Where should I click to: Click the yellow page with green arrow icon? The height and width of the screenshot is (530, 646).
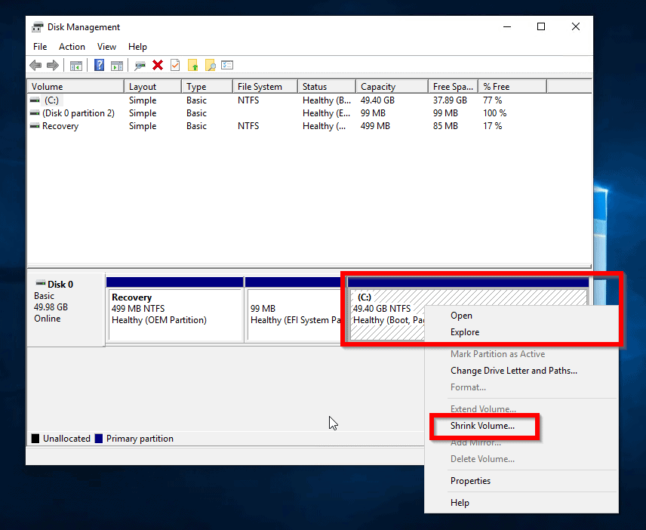pos(193,66)
